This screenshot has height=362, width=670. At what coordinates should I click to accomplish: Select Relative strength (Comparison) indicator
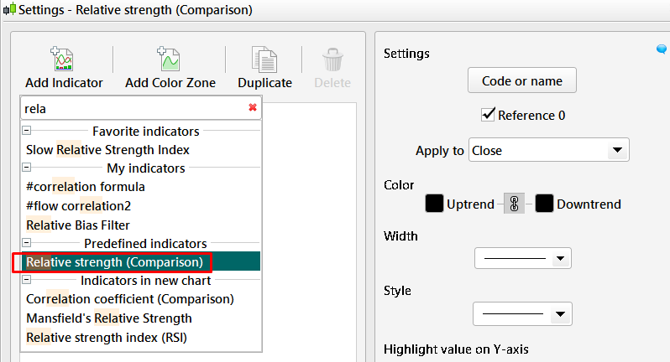[x=114, y=262]
